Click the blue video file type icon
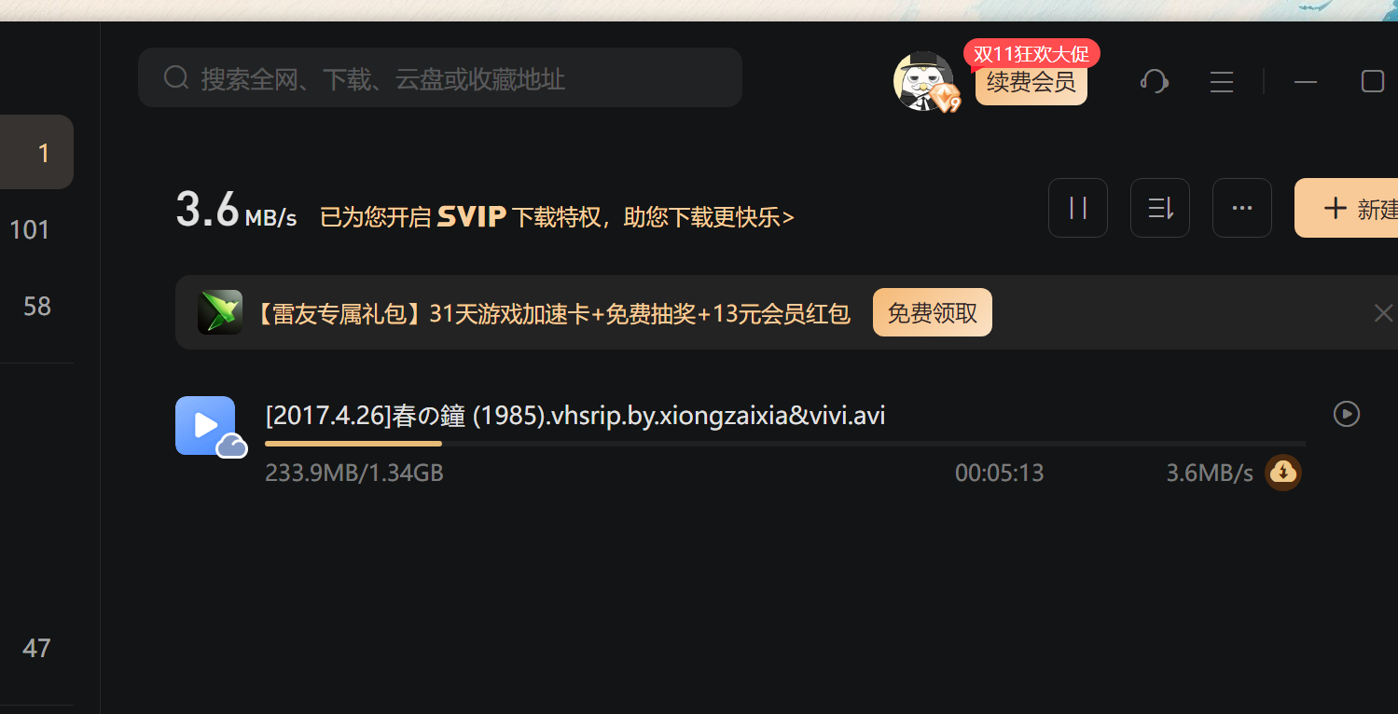 click(205, 425)
